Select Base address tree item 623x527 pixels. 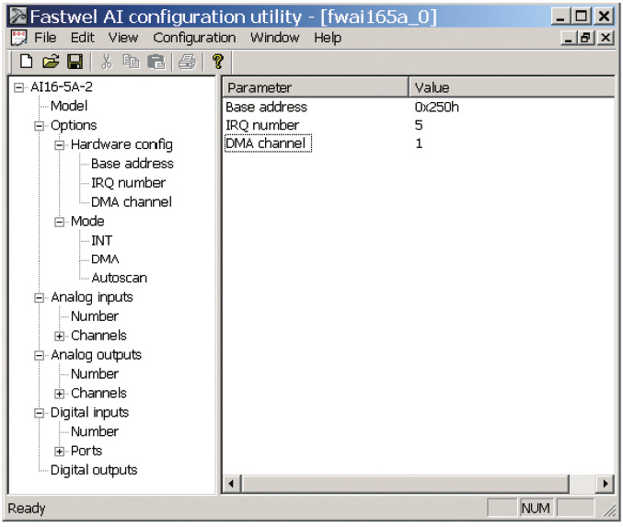[133, 164]
